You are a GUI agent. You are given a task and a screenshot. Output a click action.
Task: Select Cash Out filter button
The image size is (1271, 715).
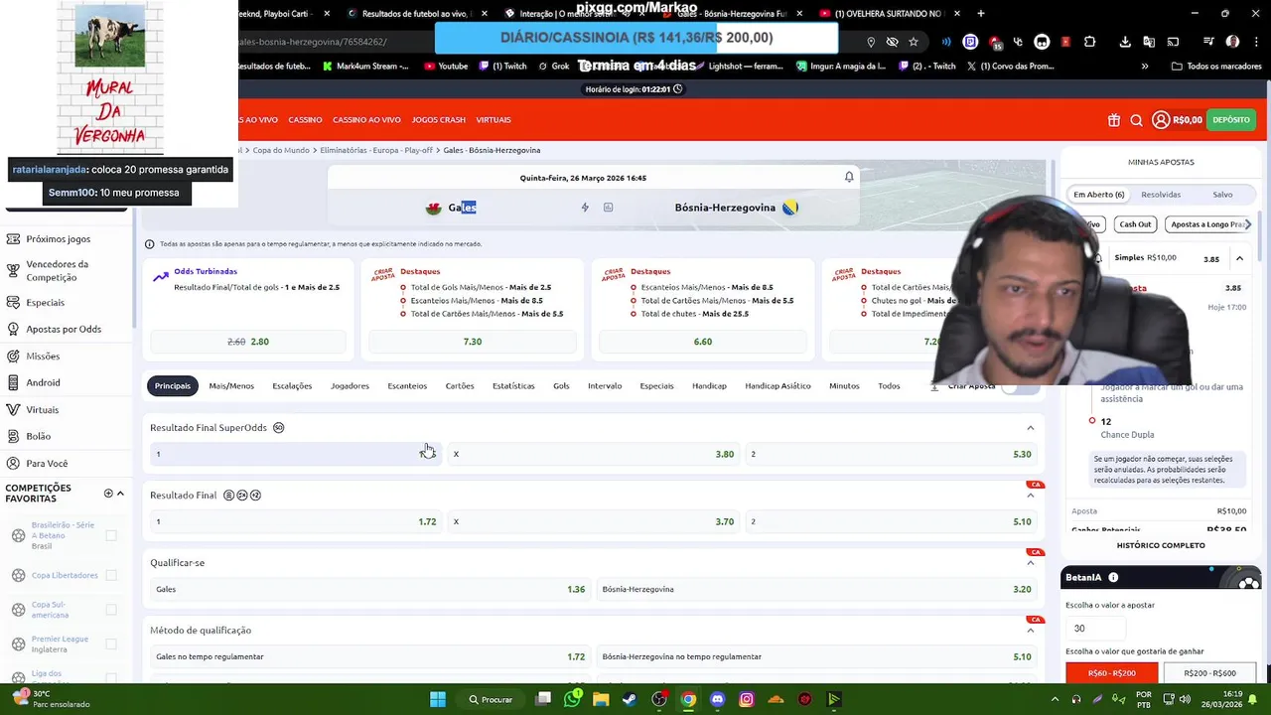pyautogui.click(x=1135, y=224)
